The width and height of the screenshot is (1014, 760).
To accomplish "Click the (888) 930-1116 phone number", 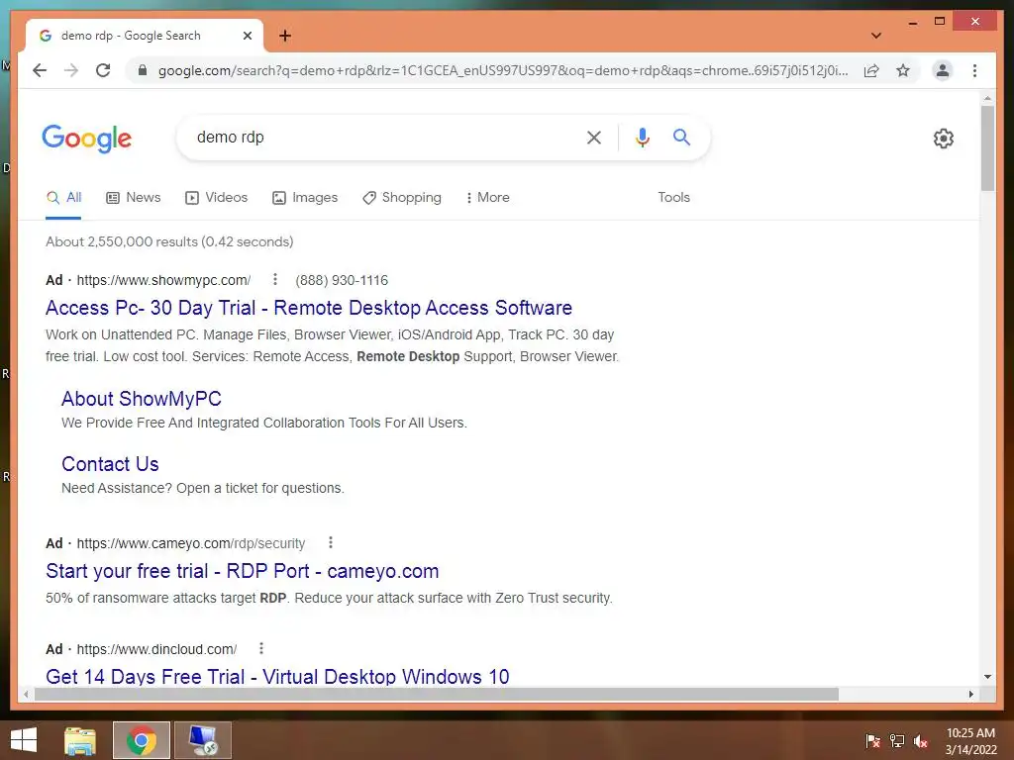I will click(342, 280).
